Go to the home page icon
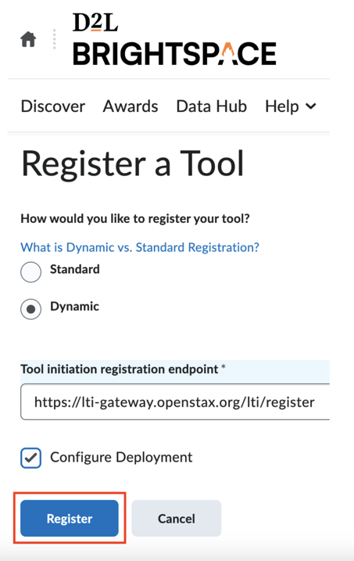The width and height of the screenshot is (354, 561). [28, 39]
